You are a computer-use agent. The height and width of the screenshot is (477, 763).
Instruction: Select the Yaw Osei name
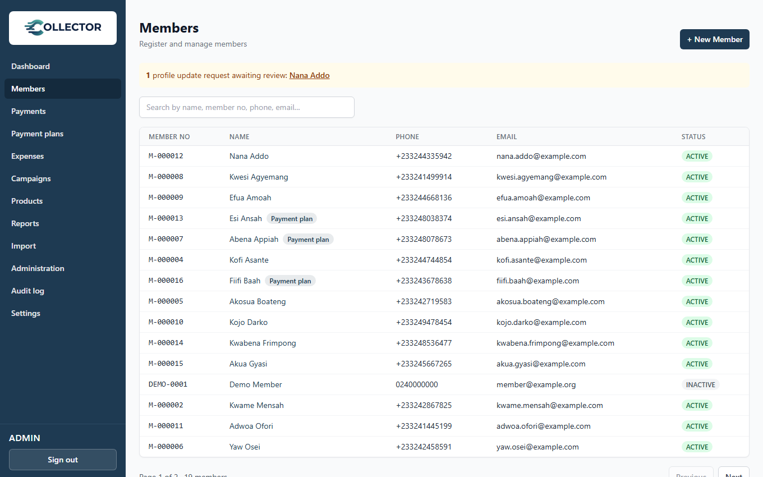point(245,447)
